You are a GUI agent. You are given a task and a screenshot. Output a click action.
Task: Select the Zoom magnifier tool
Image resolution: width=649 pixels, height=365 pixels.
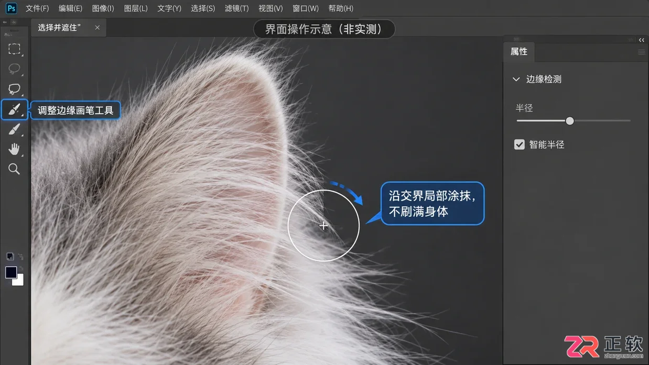[14, 169]
